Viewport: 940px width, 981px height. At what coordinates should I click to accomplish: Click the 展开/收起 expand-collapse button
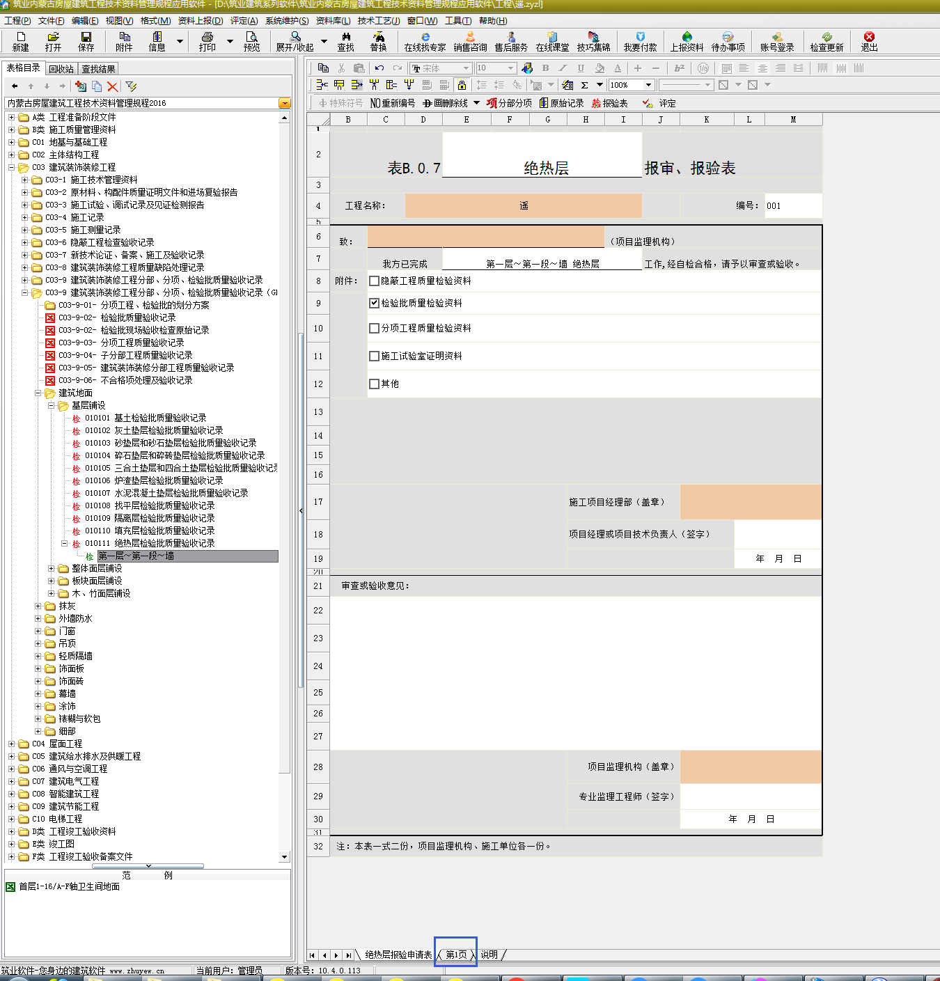point(295,41)
